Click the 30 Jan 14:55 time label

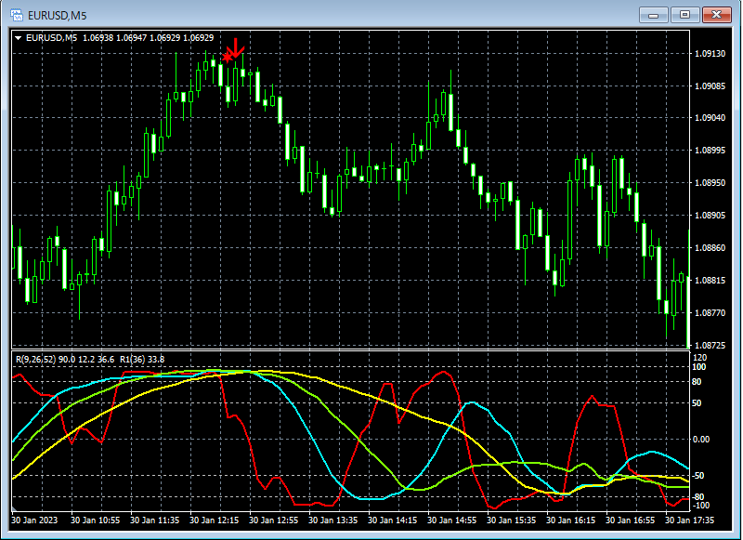453,521
